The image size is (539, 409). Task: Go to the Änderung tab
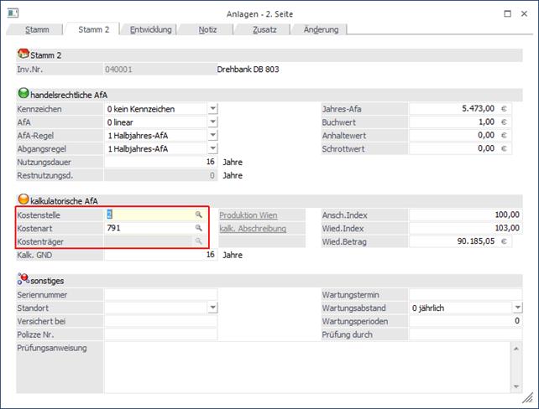(x=320, y=29)
